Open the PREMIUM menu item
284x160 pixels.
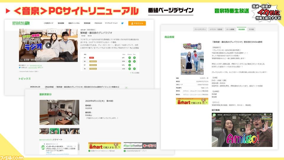coord(98,23)
